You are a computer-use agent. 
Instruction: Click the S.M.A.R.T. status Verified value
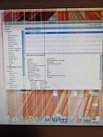[x=50, y=77]
